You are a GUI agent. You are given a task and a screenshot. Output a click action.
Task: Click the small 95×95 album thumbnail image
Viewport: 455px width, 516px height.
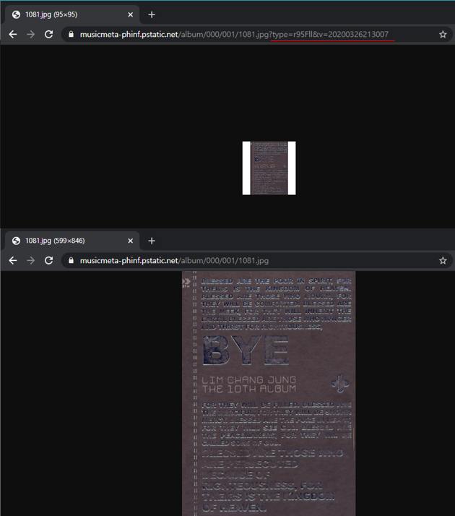[269, 168]
